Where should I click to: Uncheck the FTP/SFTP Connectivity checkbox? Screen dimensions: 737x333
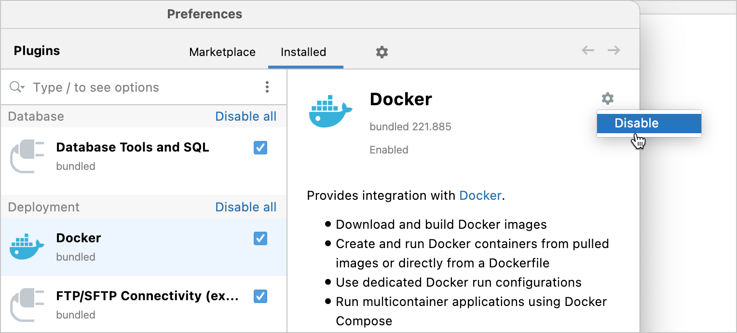click(260, 296)
